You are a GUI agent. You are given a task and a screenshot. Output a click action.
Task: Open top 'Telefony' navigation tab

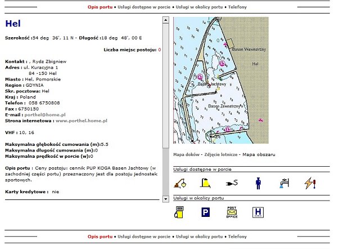237,7
